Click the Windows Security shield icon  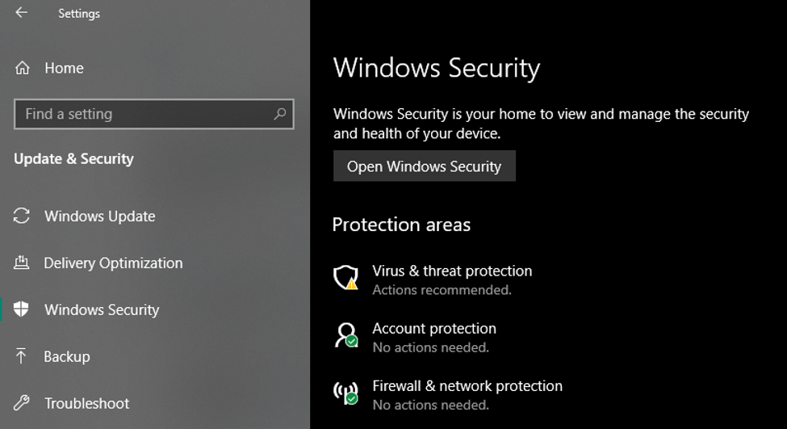click(x=22, y=309)
